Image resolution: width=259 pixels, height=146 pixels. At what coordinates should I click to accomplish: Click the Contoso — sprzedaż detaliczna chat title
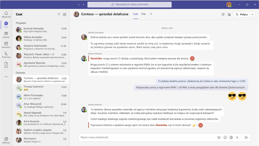105,14
